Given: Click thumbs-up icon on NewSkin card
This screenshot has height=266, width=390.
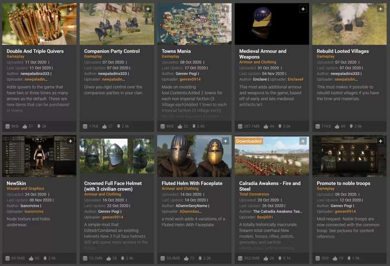Looking at the screenshot, I should point(31,258).
